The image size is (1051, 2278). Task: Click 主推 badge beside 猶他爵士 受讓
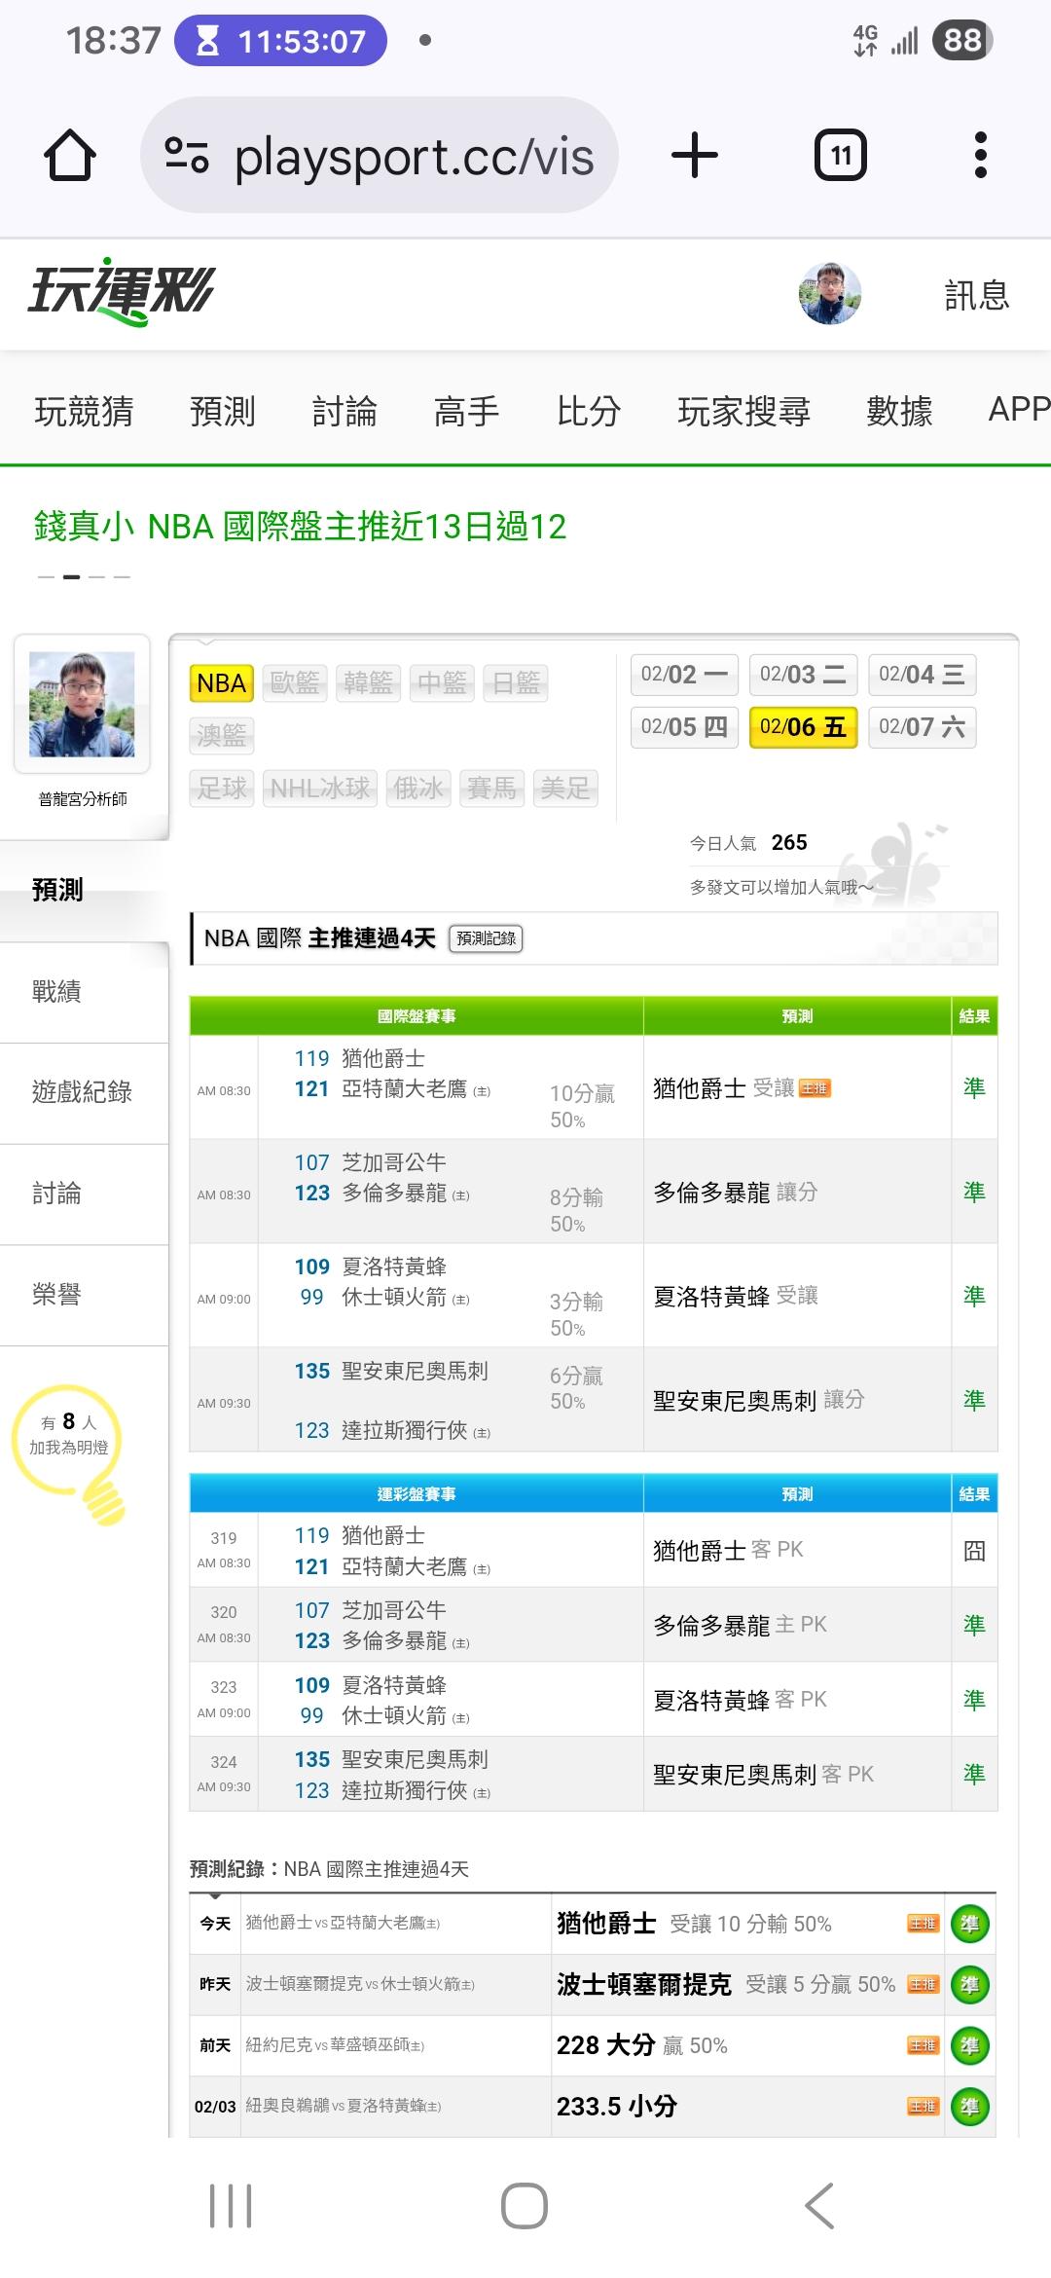tap(815, 1088)
